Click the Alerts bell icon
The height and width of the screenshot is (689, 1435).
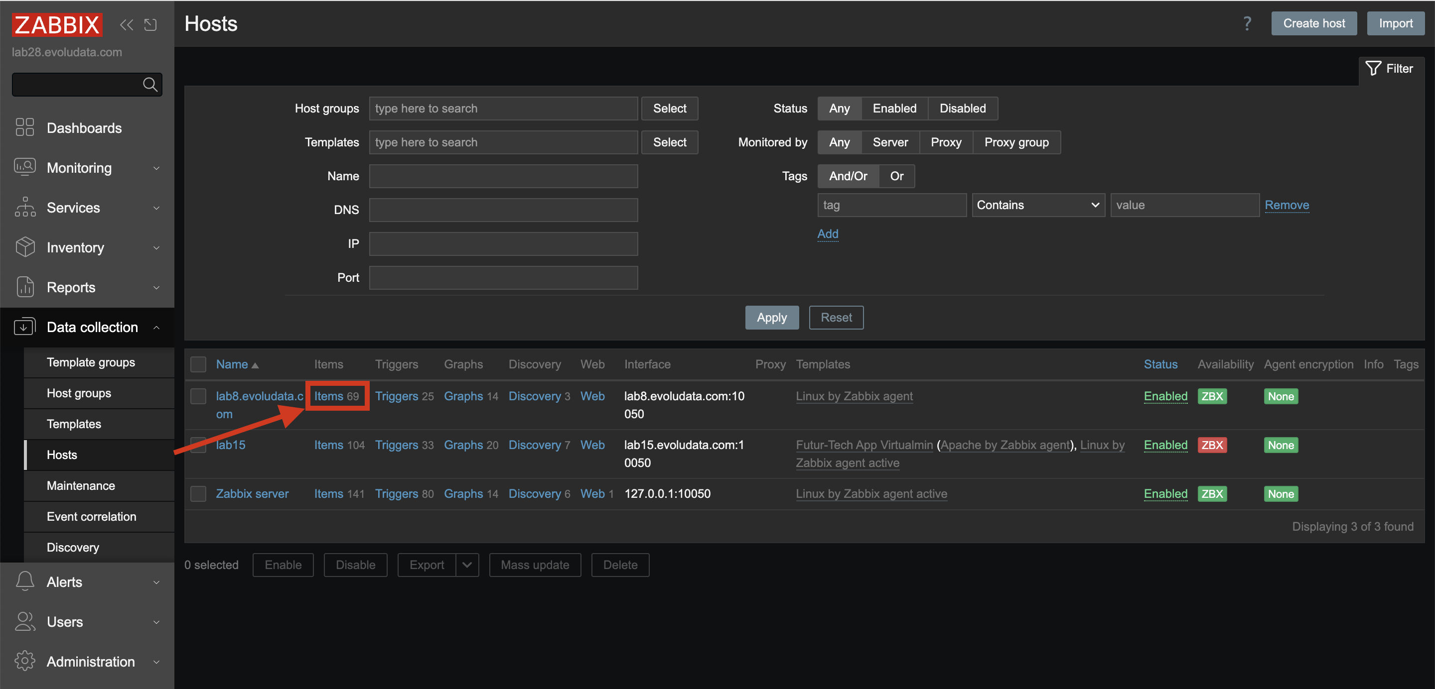pyautogui.click(x=25, y=581)
